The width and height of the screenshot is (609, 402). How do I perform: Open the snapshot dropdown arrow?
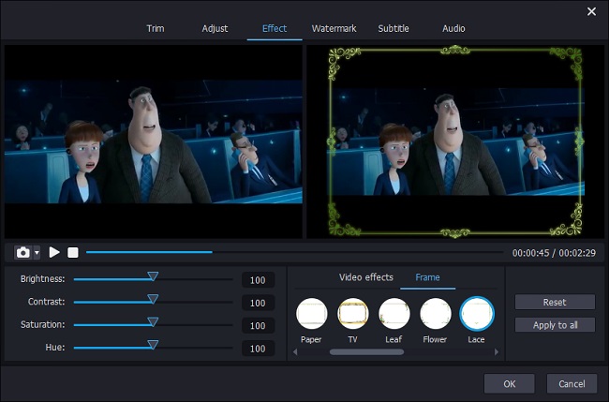click(x=37, y=252)
